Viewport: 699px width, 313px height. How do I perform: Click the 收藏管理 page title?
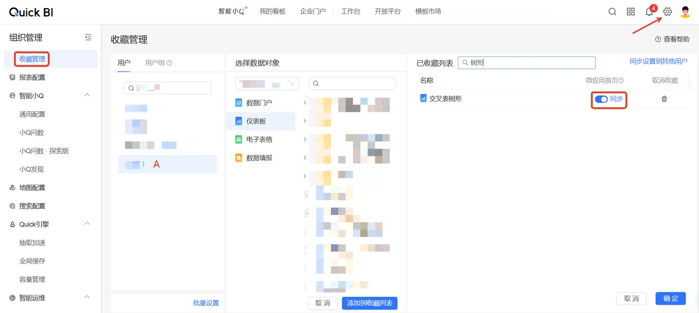pyautogui.click(x=129, y=39)
